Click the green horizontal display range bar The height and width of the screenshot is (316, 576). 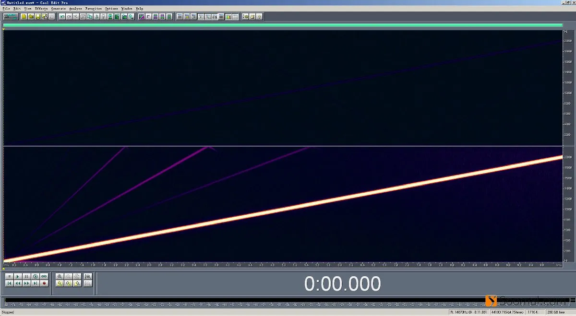click(x=283, y=25)
